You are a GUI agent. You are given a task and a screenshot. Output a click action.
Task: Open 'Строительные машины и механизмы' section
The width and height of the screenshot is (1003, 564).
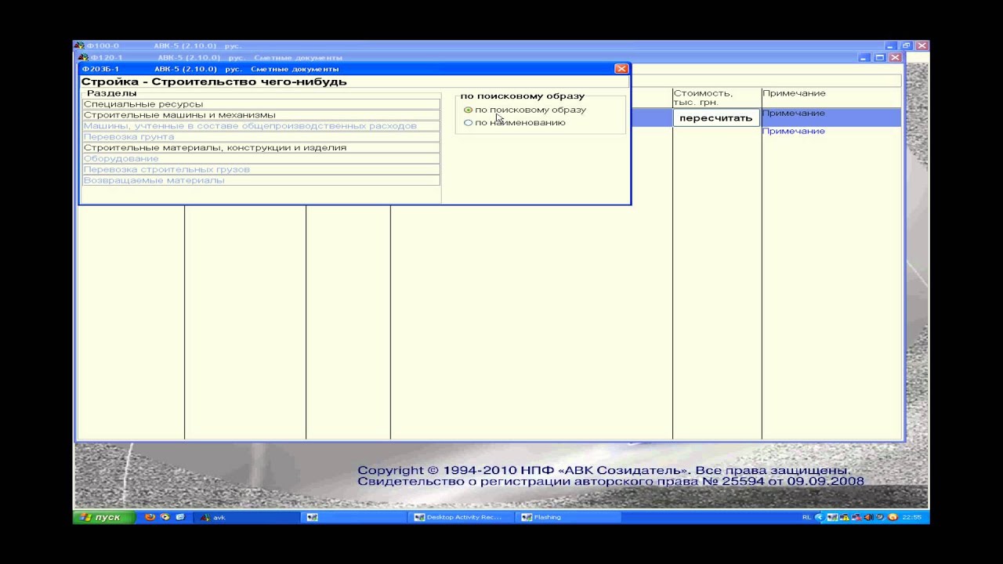click(261, 115)
